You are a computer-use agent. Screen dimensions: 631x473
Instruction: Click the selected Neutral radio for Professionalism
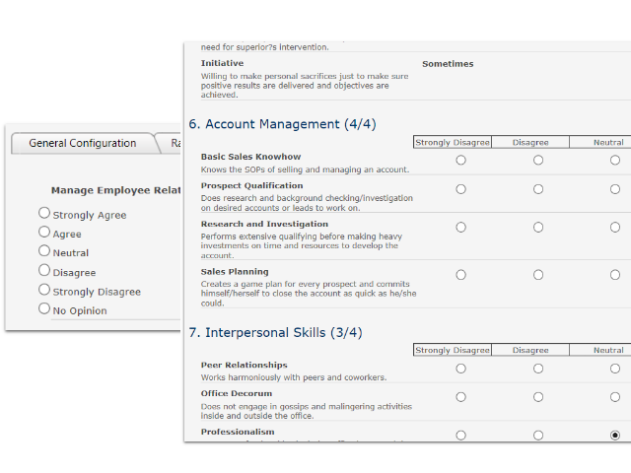pos(615,436)
